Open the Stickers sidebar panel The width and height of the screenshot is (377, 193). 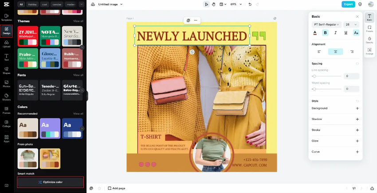7,97
